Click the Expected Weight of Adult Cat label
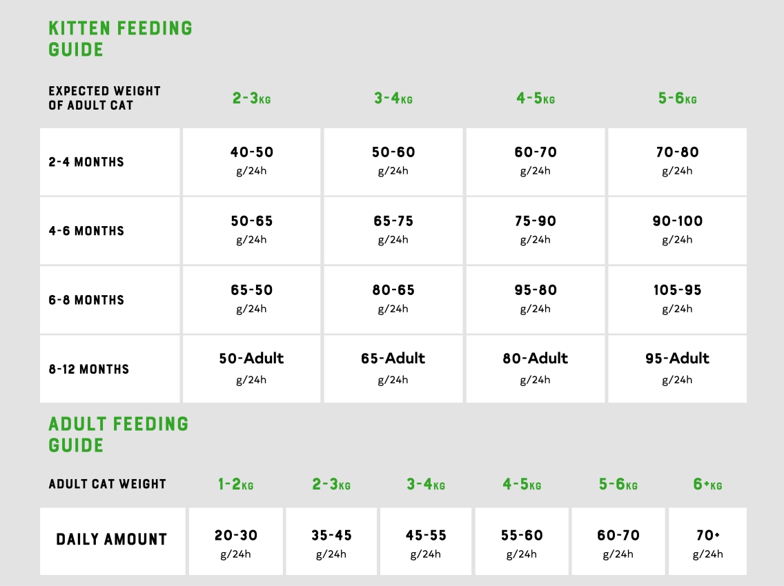The width and height of the screenshot is (784, 586). (104, 98)
